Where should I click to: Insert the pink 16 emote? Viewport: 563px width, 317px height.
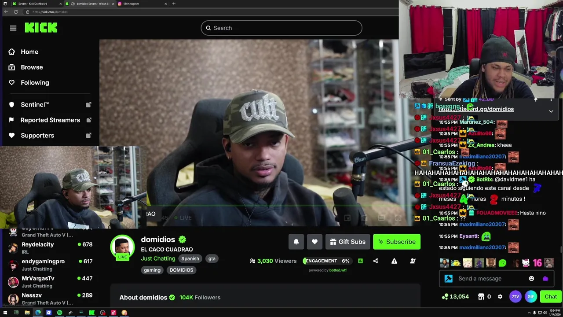tap(537, 263)
